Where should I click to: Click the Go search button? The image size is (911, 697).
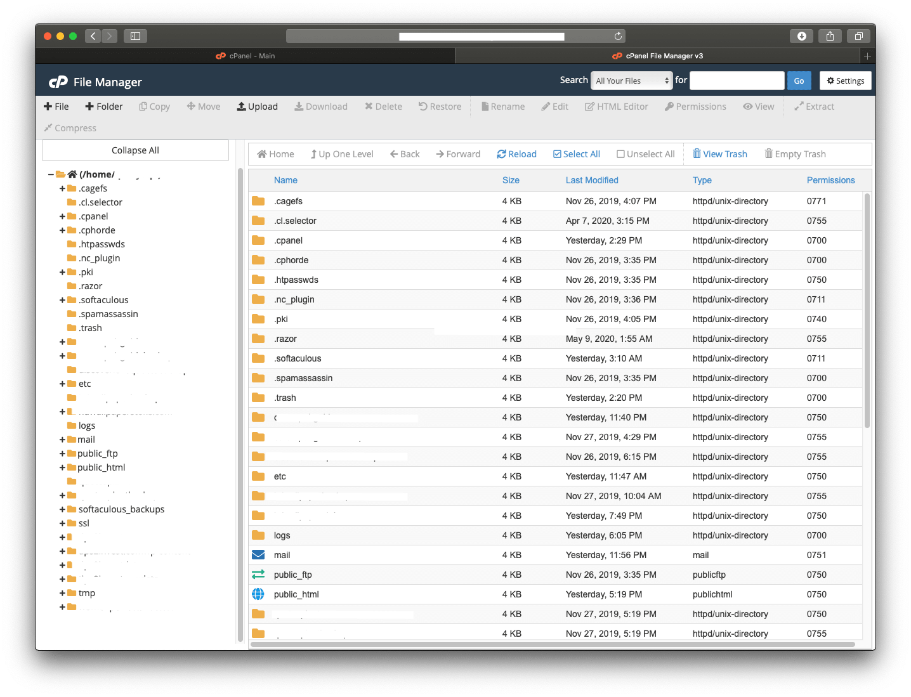[x=799, y=81]
